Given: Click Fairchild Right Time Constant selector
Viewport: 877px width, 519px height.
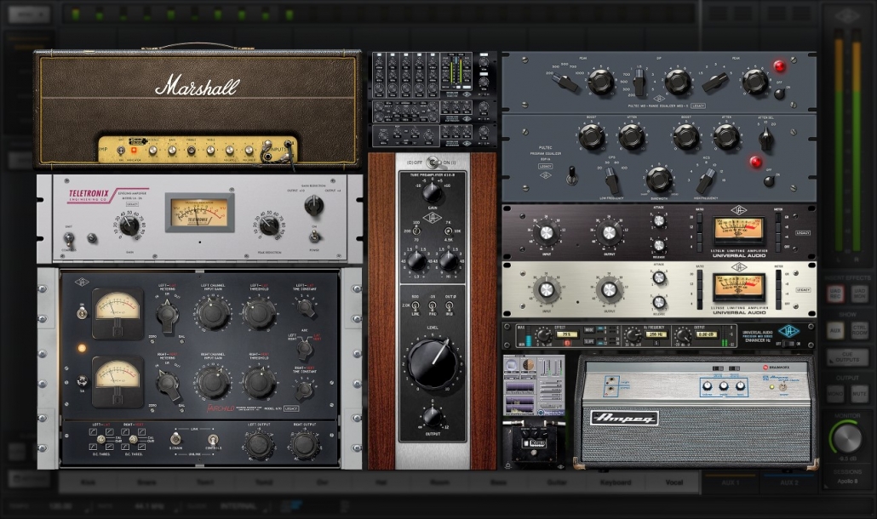Looking at the screenshot, I should [304, 390].
